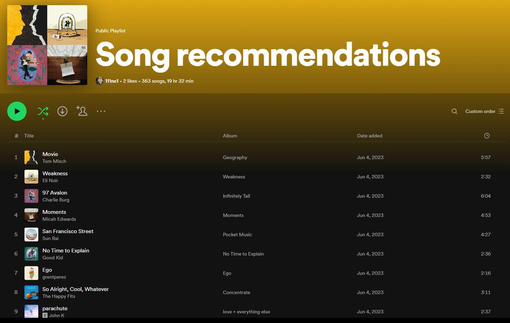Open the three-dot more options menu
Image resolution: width=510 pixels, height=323 pixels.
click(x=101, y=111)
